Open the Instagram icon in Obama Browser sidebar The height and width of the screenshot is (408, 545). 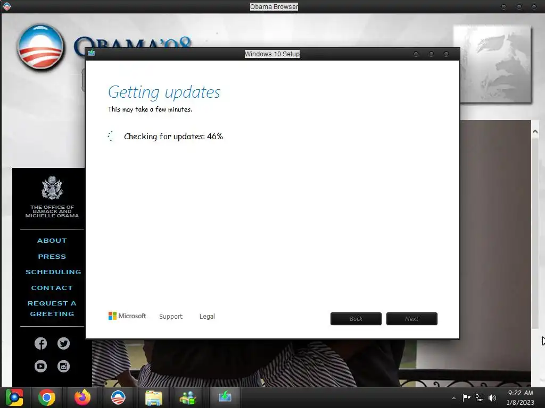point(64,366)
